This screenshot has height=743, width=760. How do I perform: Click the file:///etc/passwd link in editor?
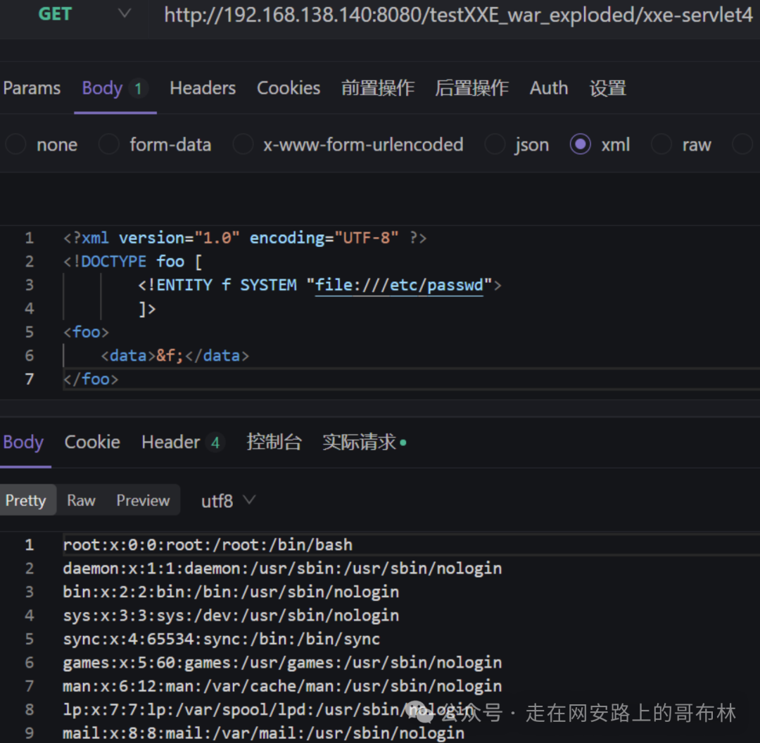click(x=399, y=285)
